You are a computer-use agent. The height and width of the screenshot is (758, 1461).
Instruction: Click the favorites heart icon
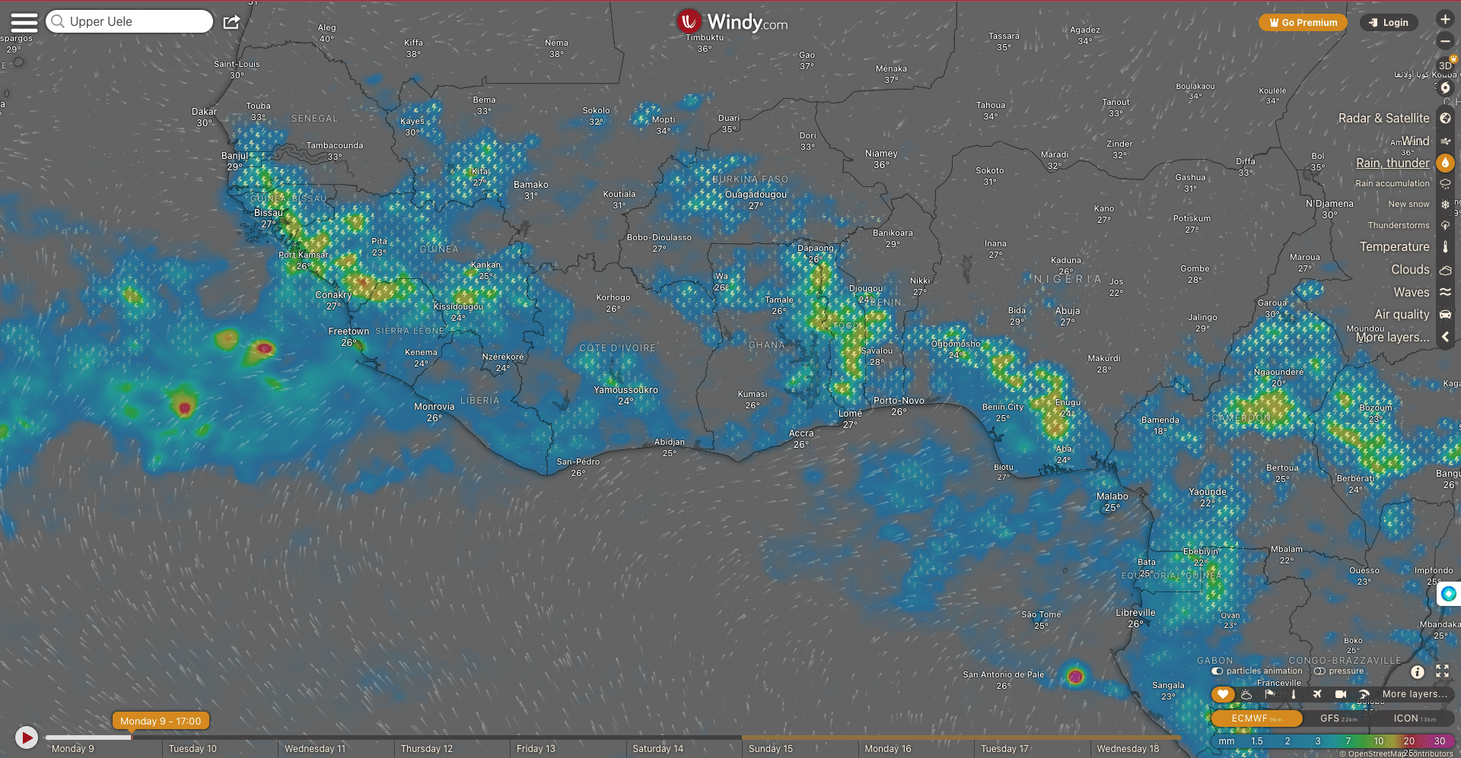pyautogui.click(x=1222, y=694)
